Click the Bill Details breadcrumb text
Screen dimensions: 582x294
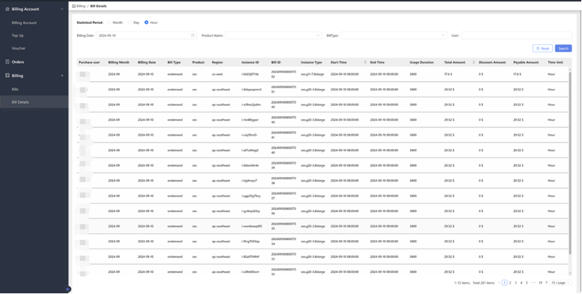coord(99,6)
